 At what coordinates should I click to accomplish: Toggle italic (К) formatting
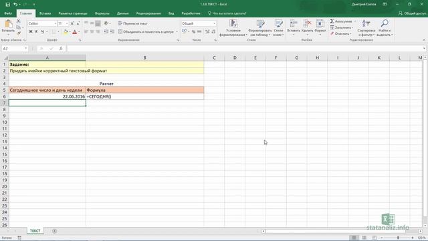click(x=36, y=31)
